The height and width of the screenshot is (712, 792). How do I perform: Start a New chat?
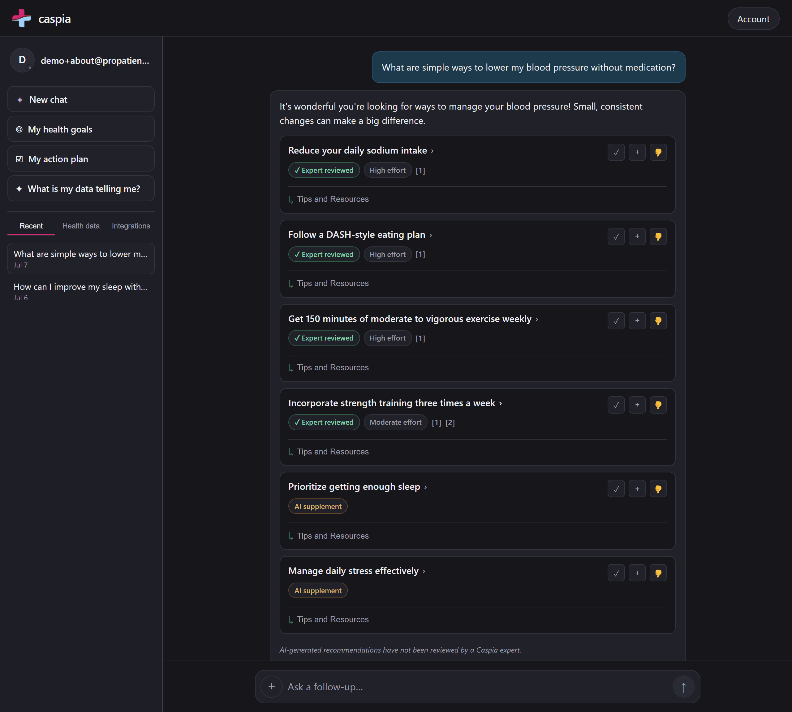click(x=81, y=99)
